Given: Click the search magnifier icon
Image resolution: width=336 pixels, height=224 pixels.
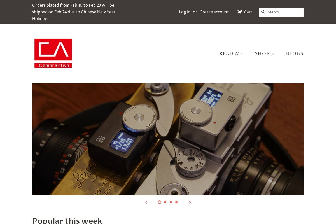Looking at the screenshot, I should pos(263,12).
